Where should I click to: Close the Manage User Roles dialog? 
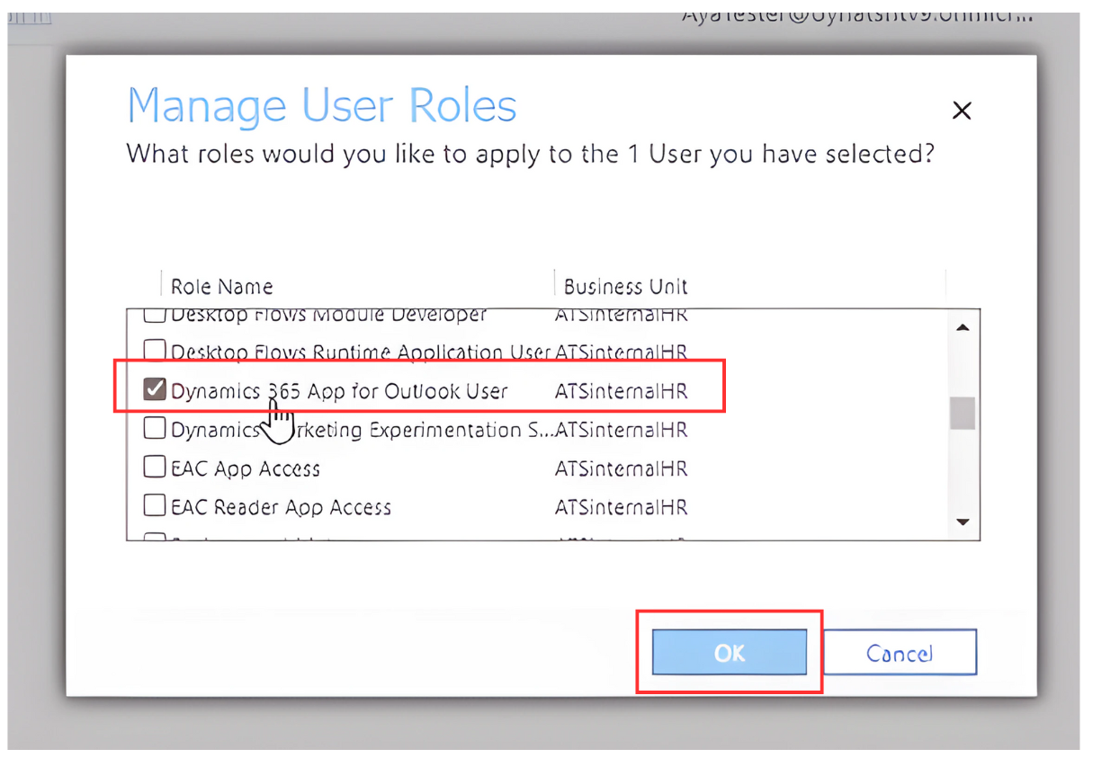962,111
